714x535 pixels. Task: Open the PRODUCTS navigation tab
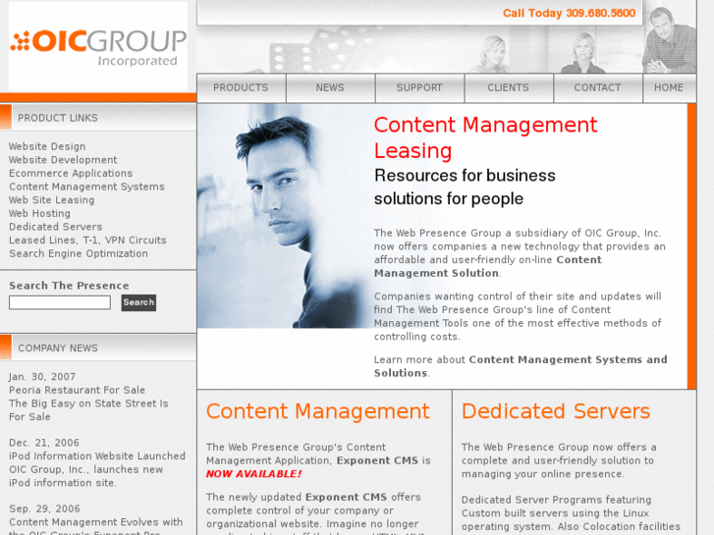pyautogui.click(x=242, y=88)
